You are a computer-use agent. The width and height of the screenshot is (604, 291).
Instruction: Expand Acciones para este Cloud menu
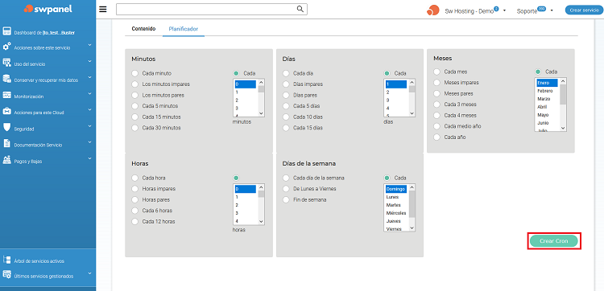pyautogui.click(x=89, y=109)
